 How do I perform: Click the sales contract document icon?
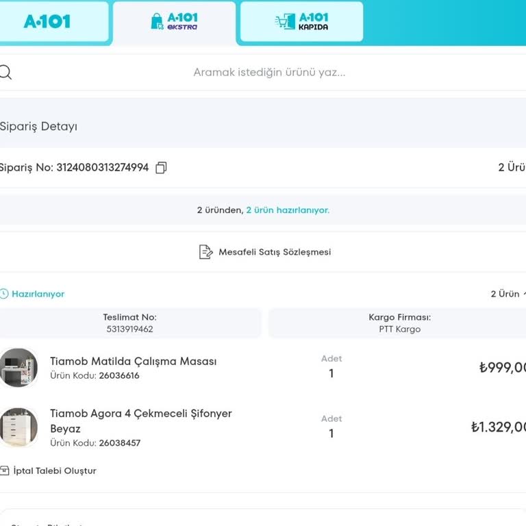coord(205,252)
